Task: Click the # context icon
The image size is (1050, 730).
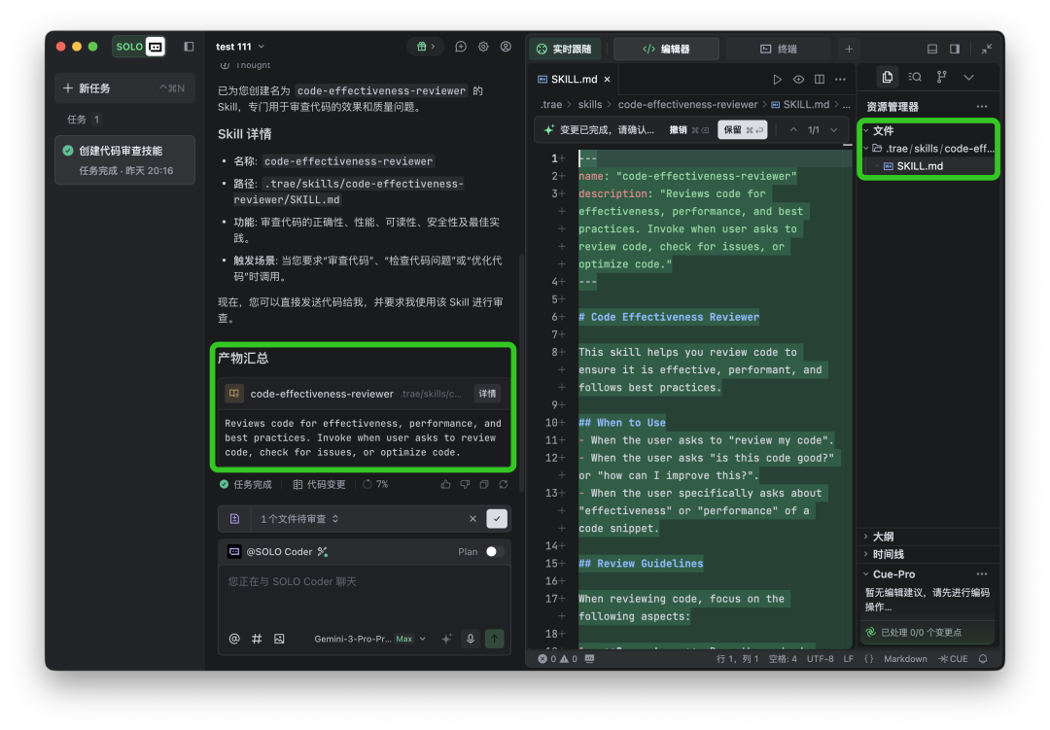Action: pos(257,639)
